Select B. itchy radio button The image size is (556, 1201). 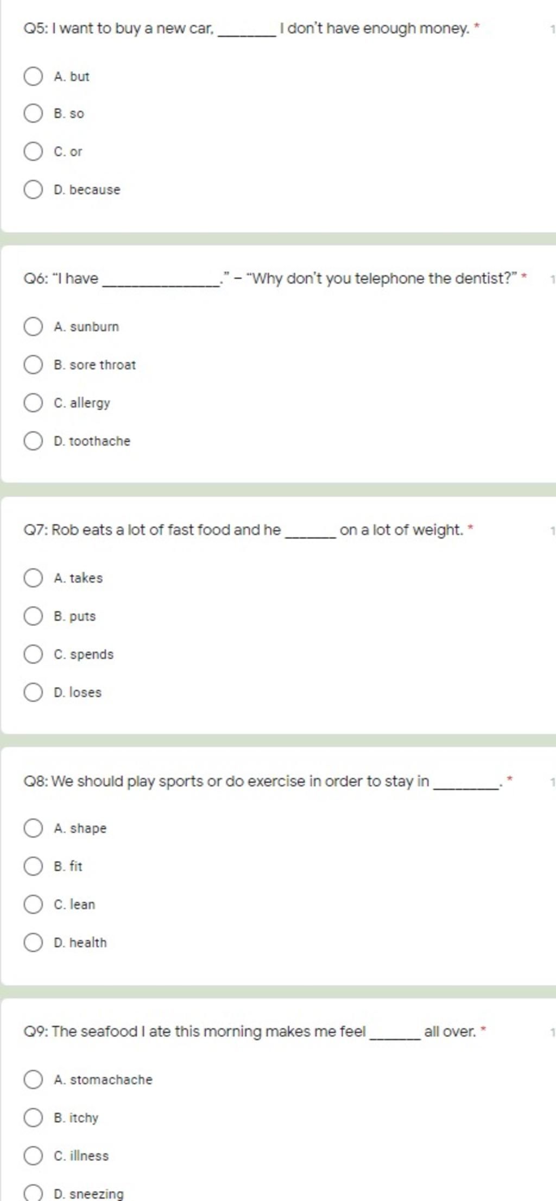point(33,1117)
